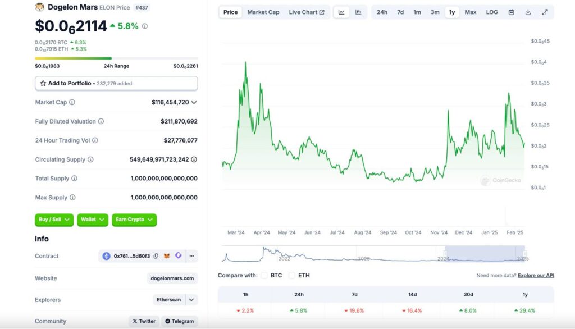Image resolution: width=575 pixels, height=329 pixels.
Task: Click info icon after circulating supply value
Action: point(194,159)
